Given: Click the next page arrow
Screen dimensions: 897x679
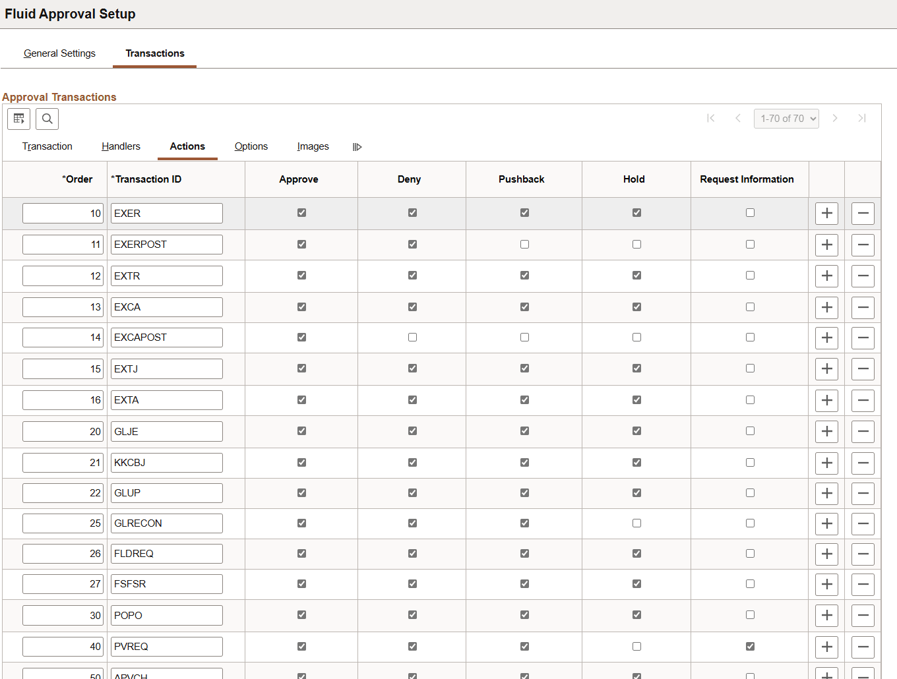Looking at the screenshot, I should 835,118.
